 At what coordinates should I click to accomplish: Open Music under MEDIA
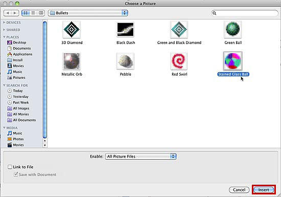pyautogui.click(x=15, y=134)
